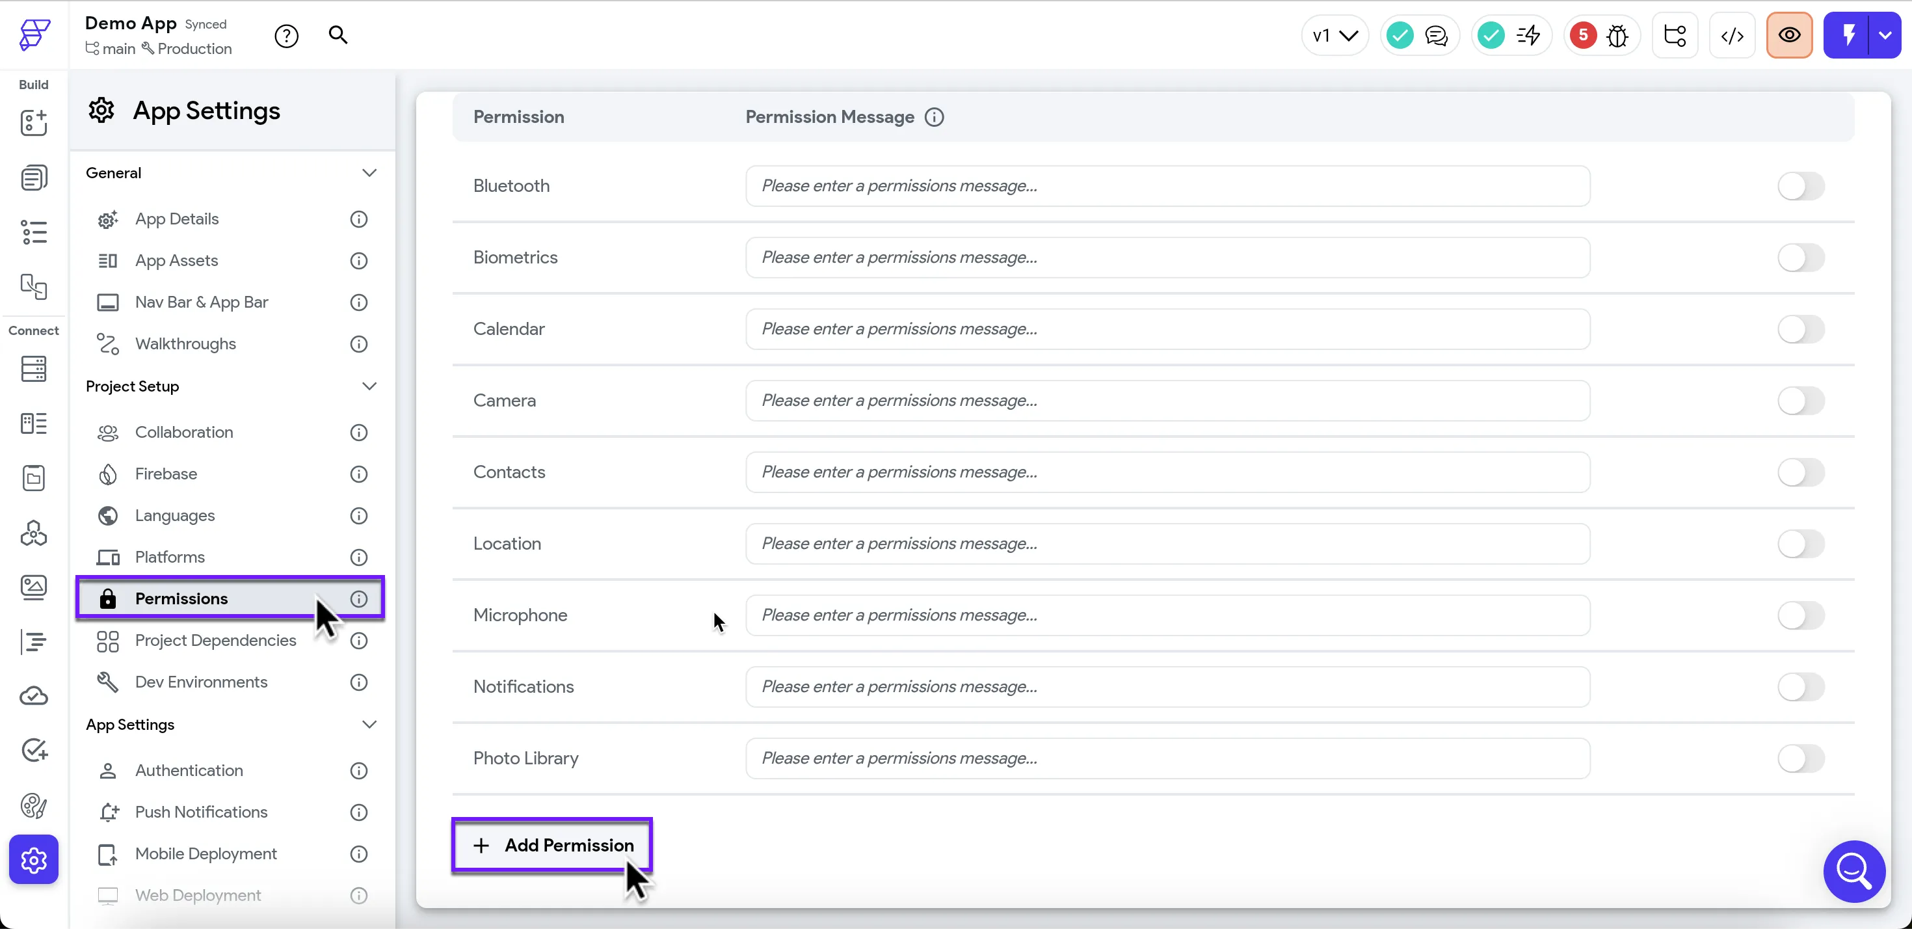Collapse the General section
Image resolution: width=1912 pixels, height=938 pixels.
point(369,173)
